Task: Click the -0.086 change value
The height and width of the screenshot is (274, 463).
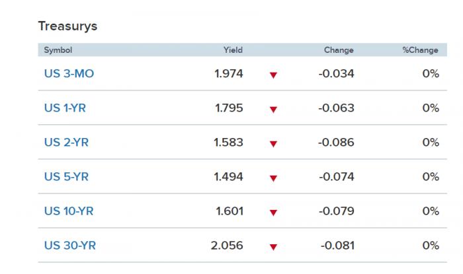Action: click(x=336, y=143)
